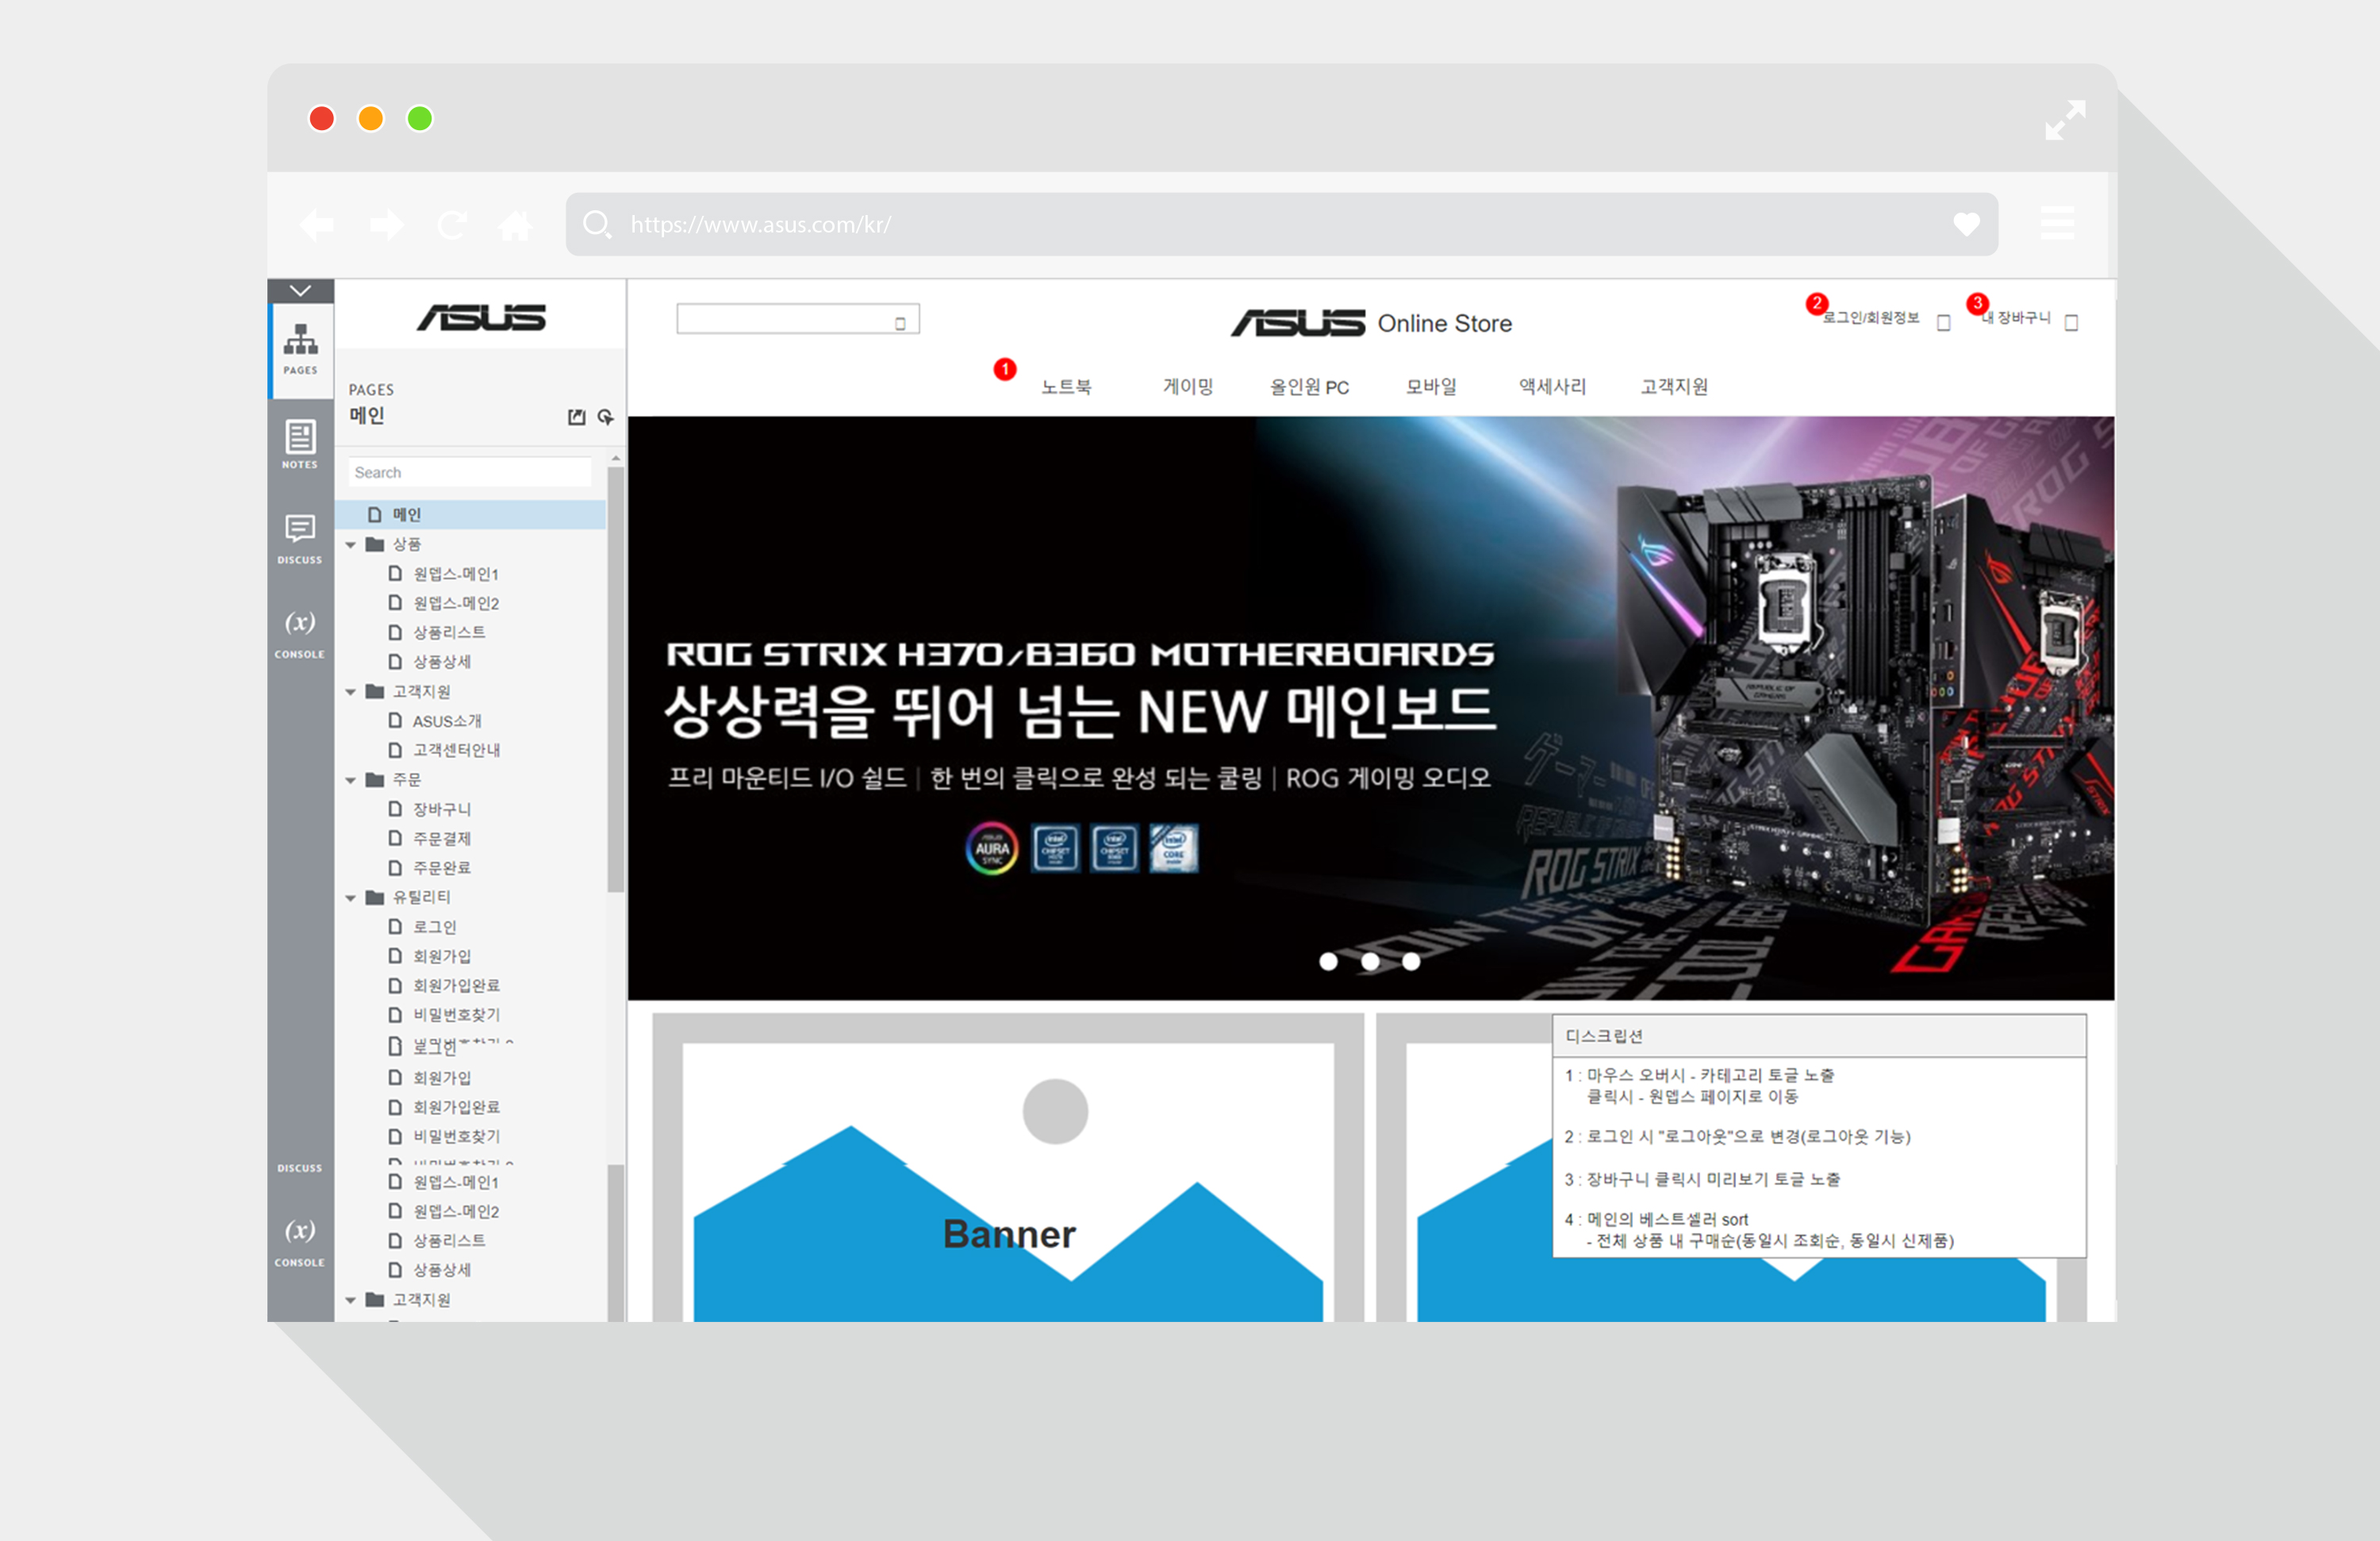Collapse the sidebar with the top chevron
Screen dimensions: 2380x1541
(300, 291)
